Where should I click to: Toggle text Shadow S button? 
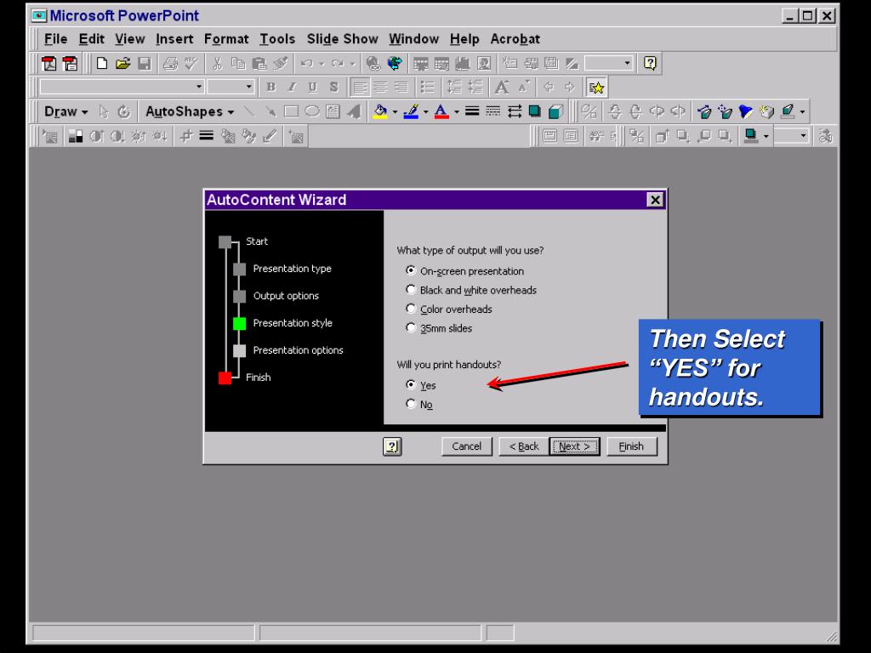333,88
